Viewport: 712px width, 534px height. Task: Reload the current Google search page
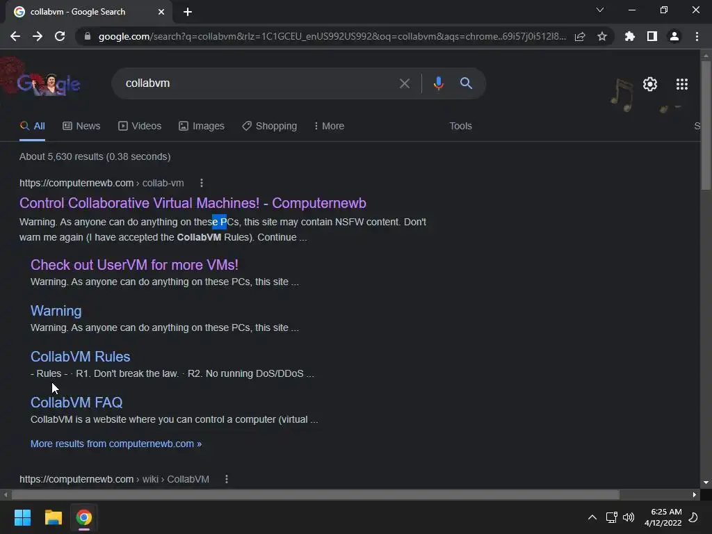[60, 36]
